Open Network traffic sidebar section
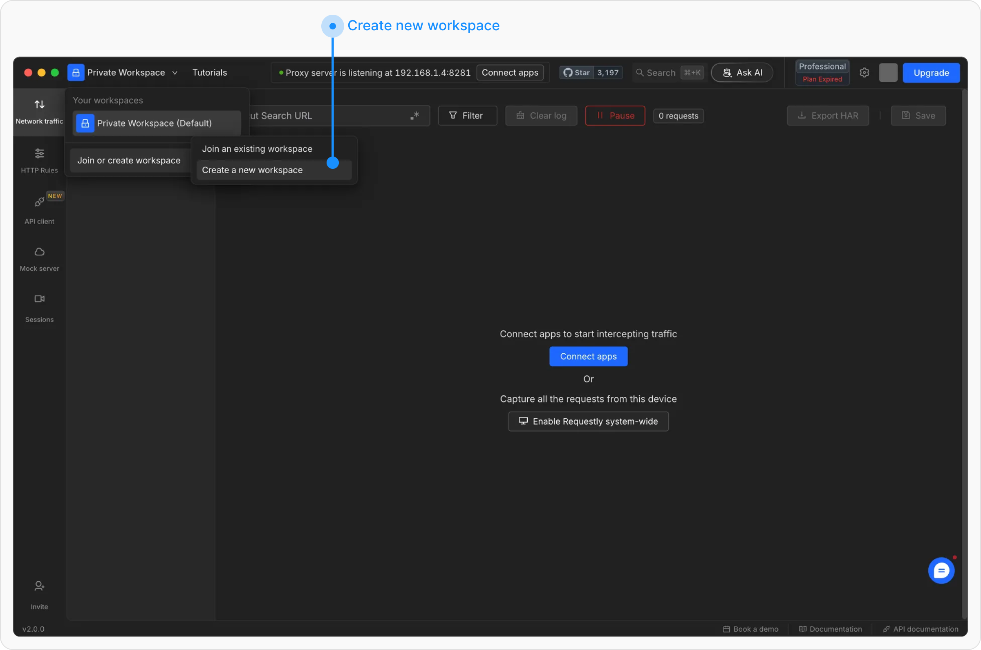The height and width of the screenshot is (650, 981). pyautogui.click(x=39, y=111)
